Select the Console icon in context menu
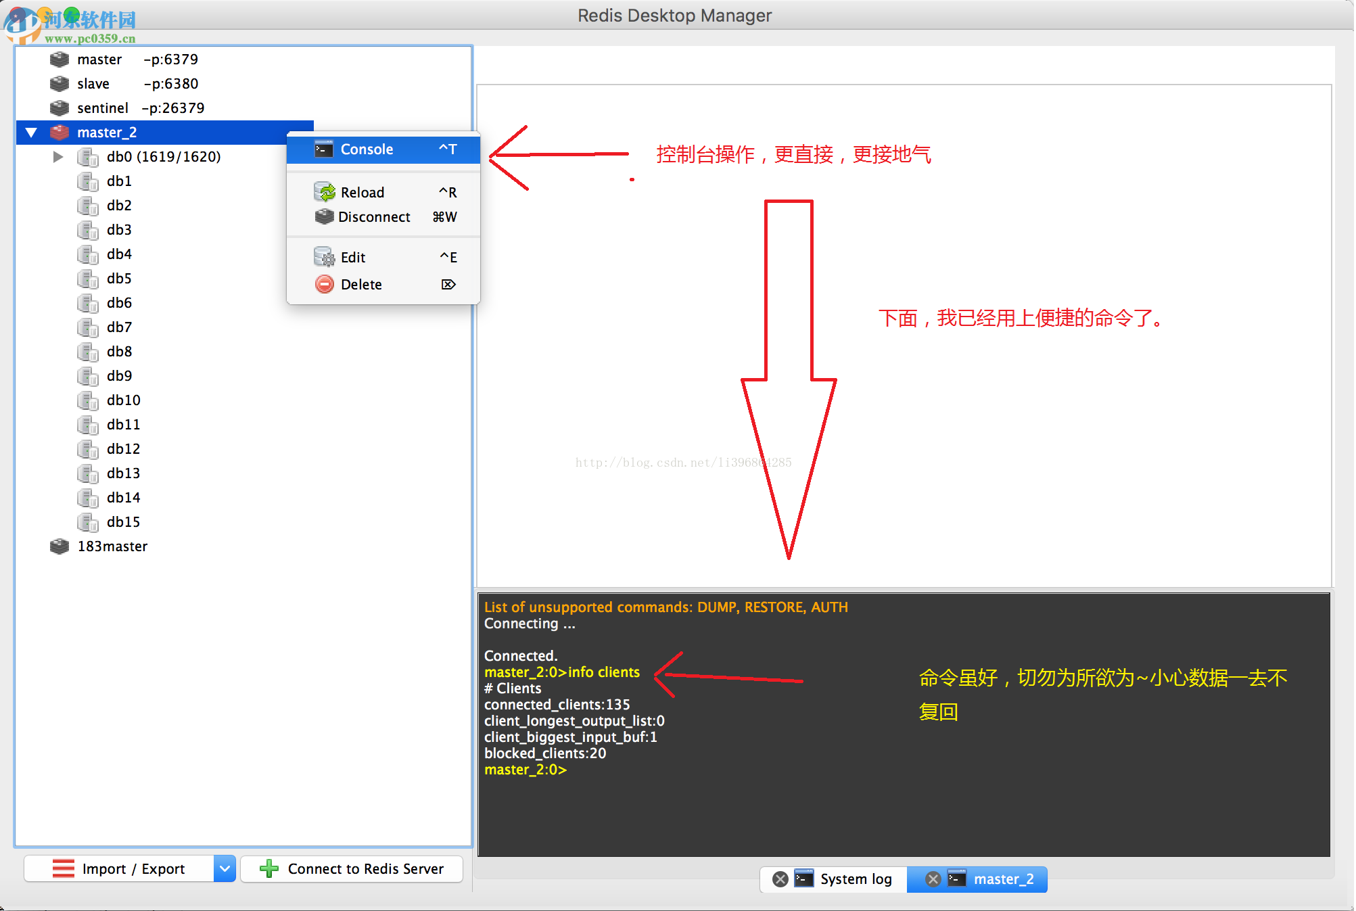1356x911 pixels. coord(325,149)
